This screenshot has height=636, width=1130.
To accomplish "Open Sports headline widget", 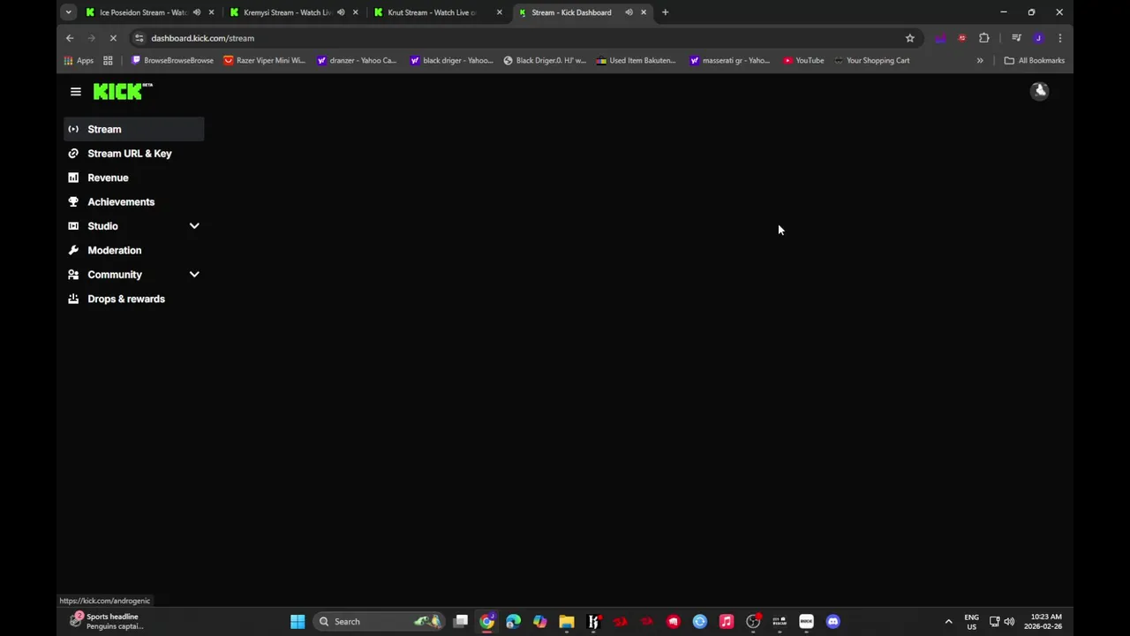I will click(106, 621).
